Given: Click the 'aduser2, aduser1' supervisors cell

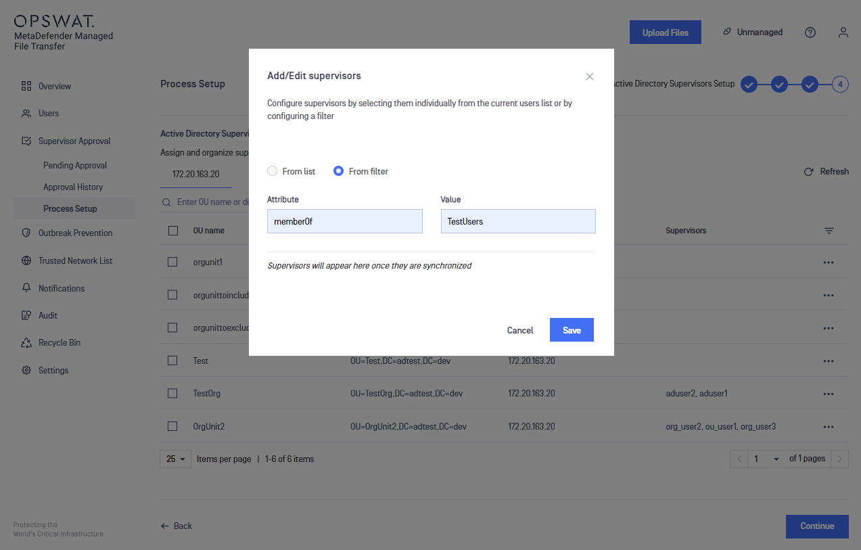Looking at the screenshot, I should coord(697,393).
